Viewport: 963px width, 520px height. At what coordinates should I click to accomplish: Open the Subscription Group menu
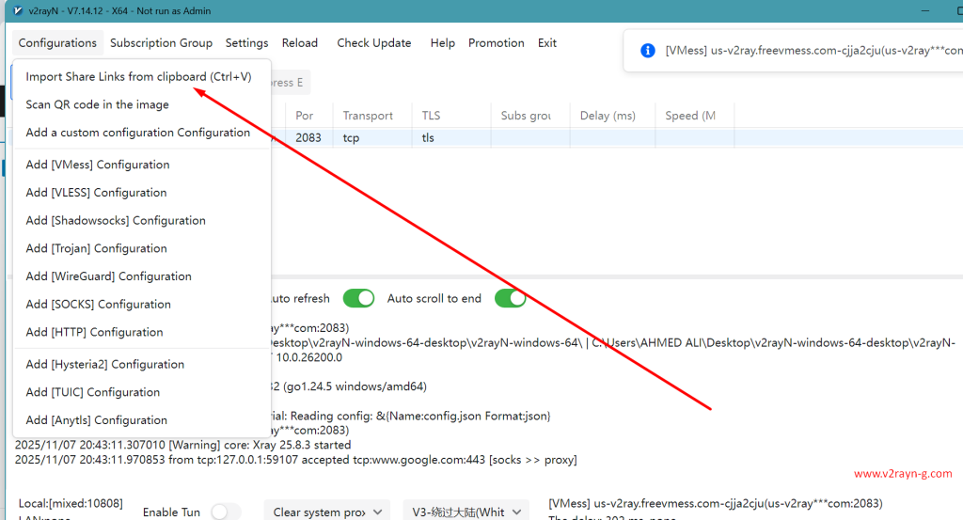coord(161,43)
